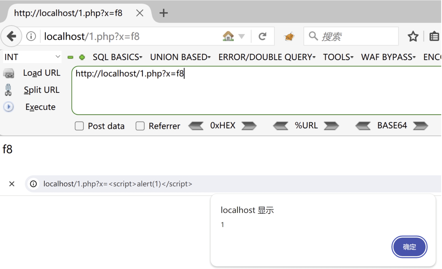The height and width of the screenshot is (269, 442).
Task: Click the green minus icon in HackBar
Action: point(70,57)
